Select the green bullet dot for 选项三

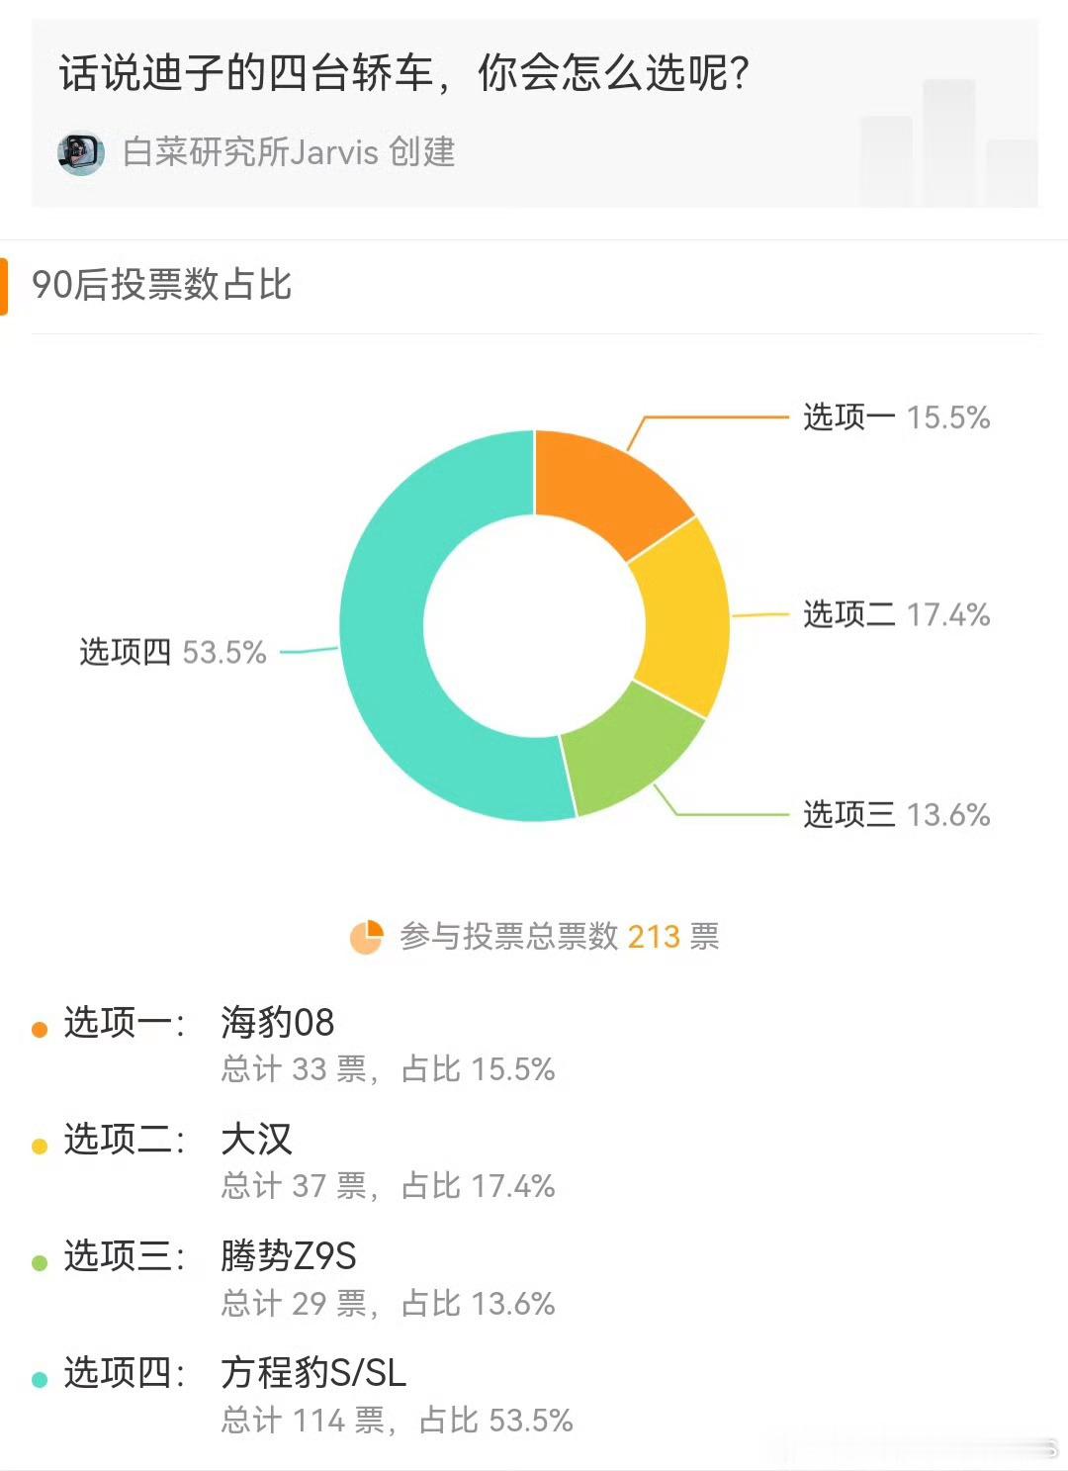point(40,1263)
